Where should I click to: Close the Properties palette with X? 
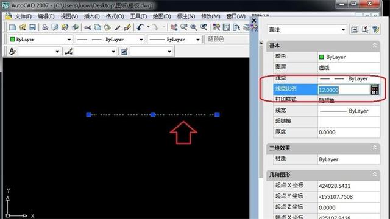[x=253, y=21]
